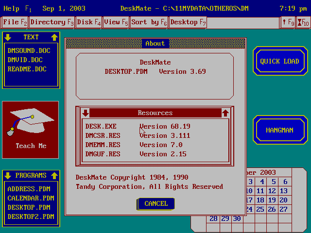Open the Sort by menu
This screenshot has width=311, height=233.
pos(149,22)
